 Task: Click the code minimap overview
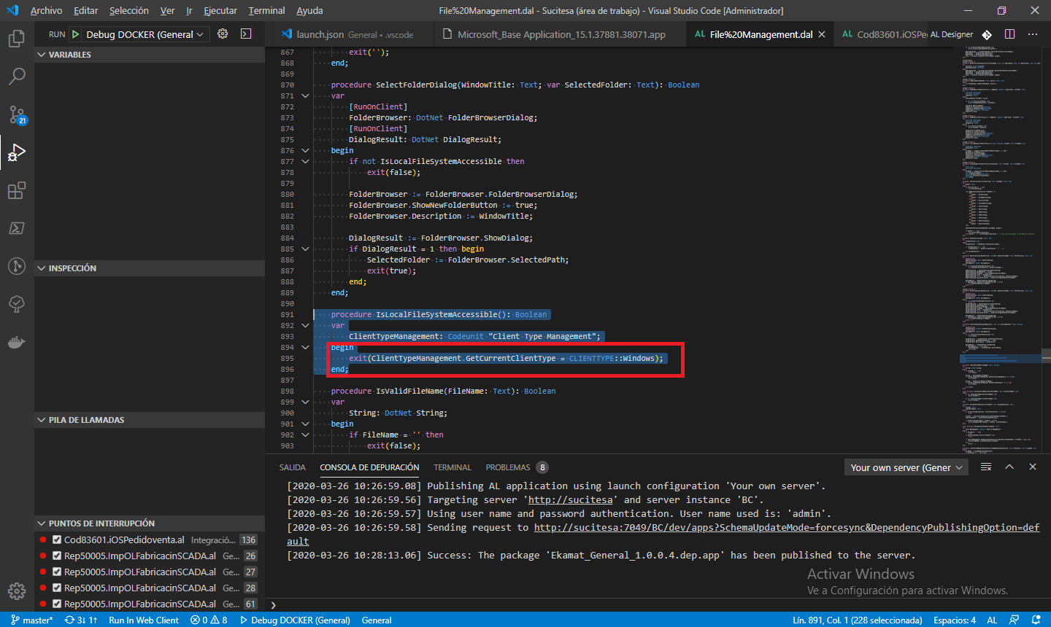pyautogui.click(x=1001, y=250)
